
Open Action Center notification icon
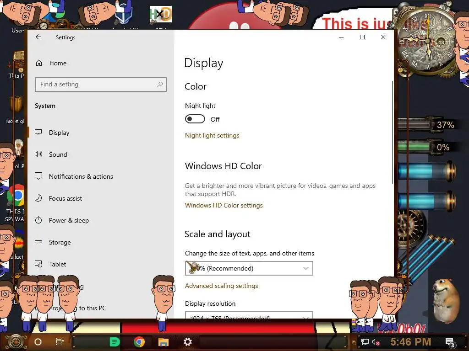coord(450,343)
